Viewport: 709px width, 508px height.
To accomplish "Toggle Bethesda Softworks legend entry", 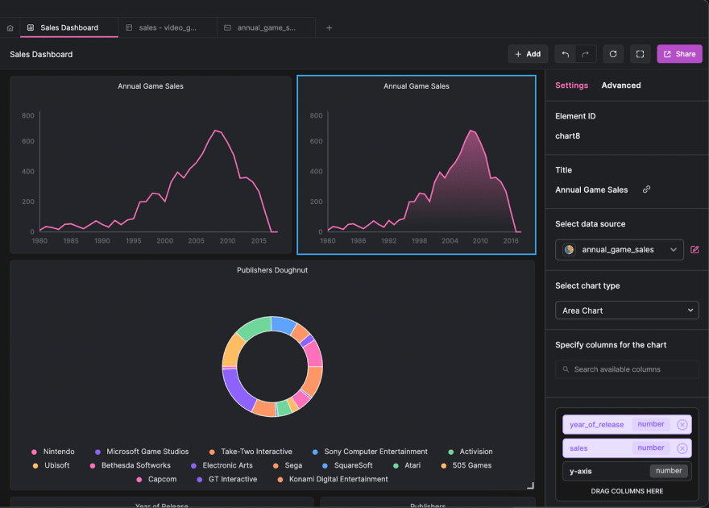I will [131, 465].
